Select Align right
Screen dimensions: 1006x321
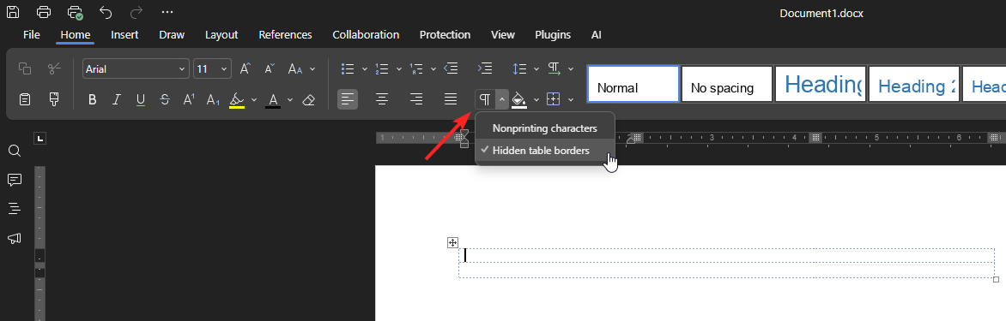(415, 99)
